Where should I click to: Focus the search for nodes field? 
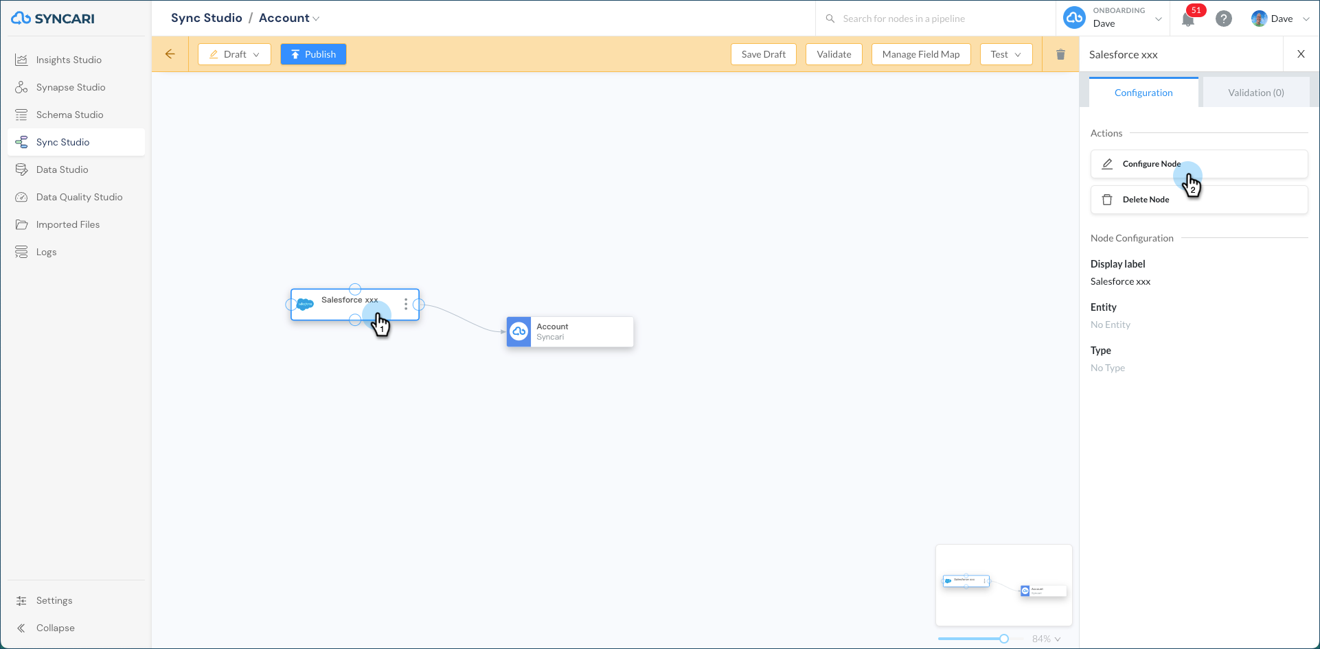coord(937,19)
